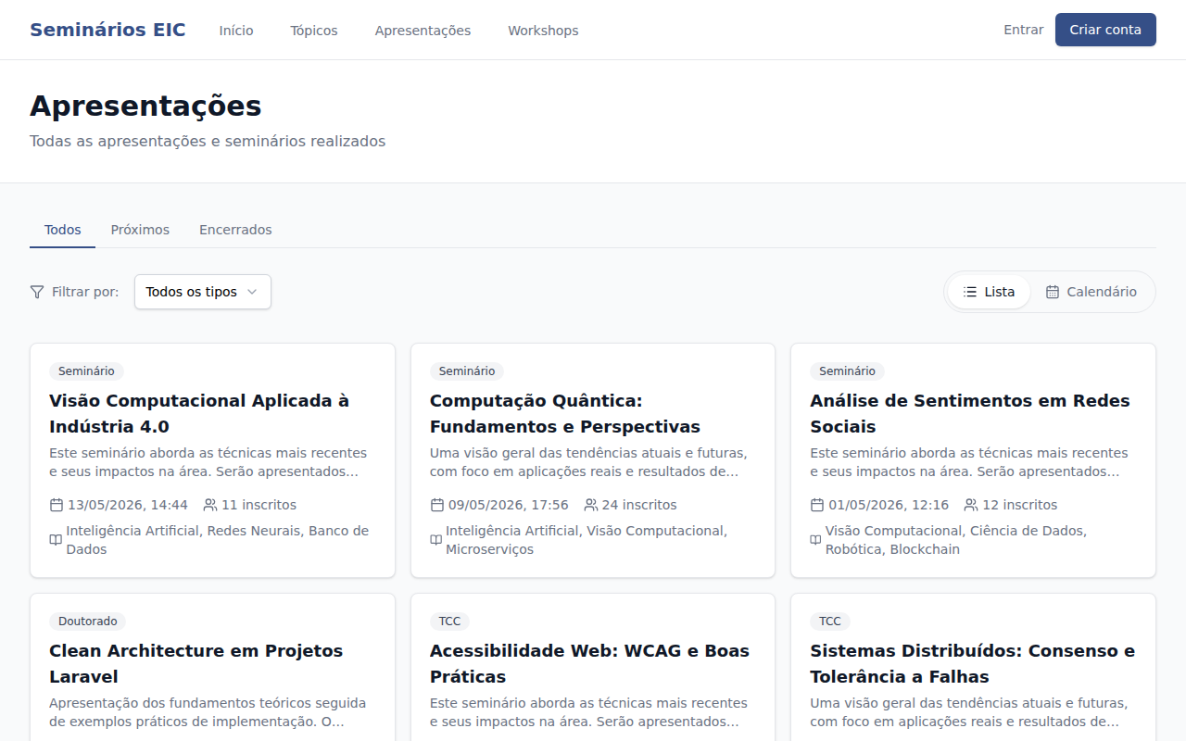
Task: Open Apresentações in navigation bar
Action: tap(423, 31)
